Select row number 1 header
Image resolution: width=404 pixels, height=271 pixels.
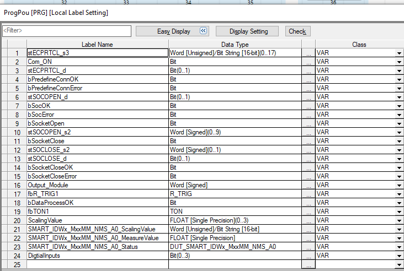[x=17, y=53]
